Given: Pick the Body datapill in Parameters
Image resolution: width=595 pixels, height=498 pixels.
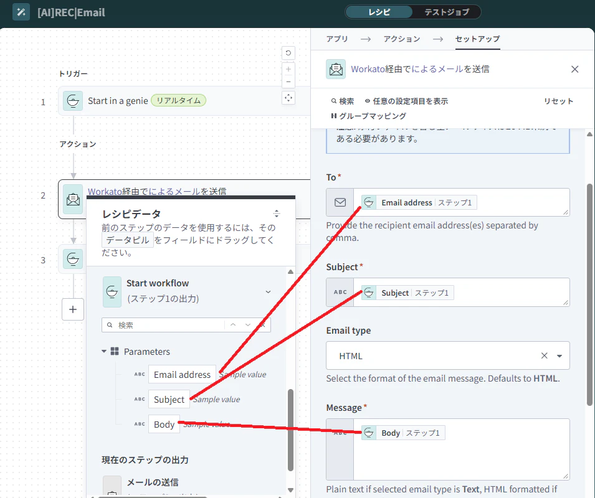Looking at the screenshot, I should [164, 425].
